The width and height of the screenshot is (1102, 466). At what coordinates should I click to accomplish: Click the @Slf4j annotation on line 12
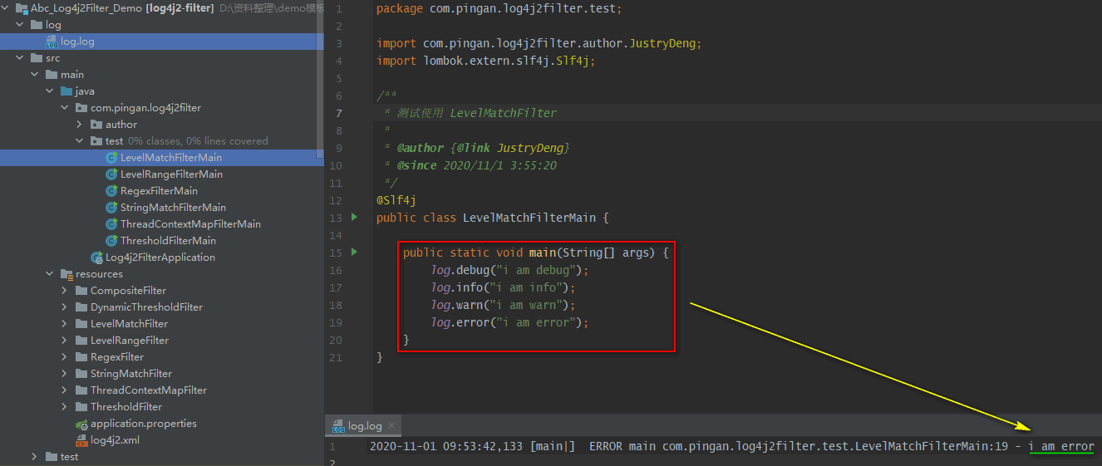396,200
